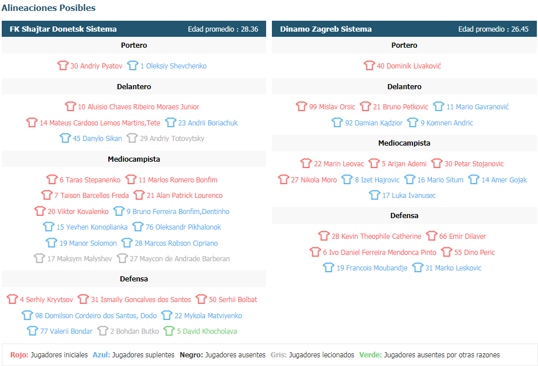Click the red jersey icon beside Mislav Orsic
538x366 pixels.
click(x=301, y=106)
